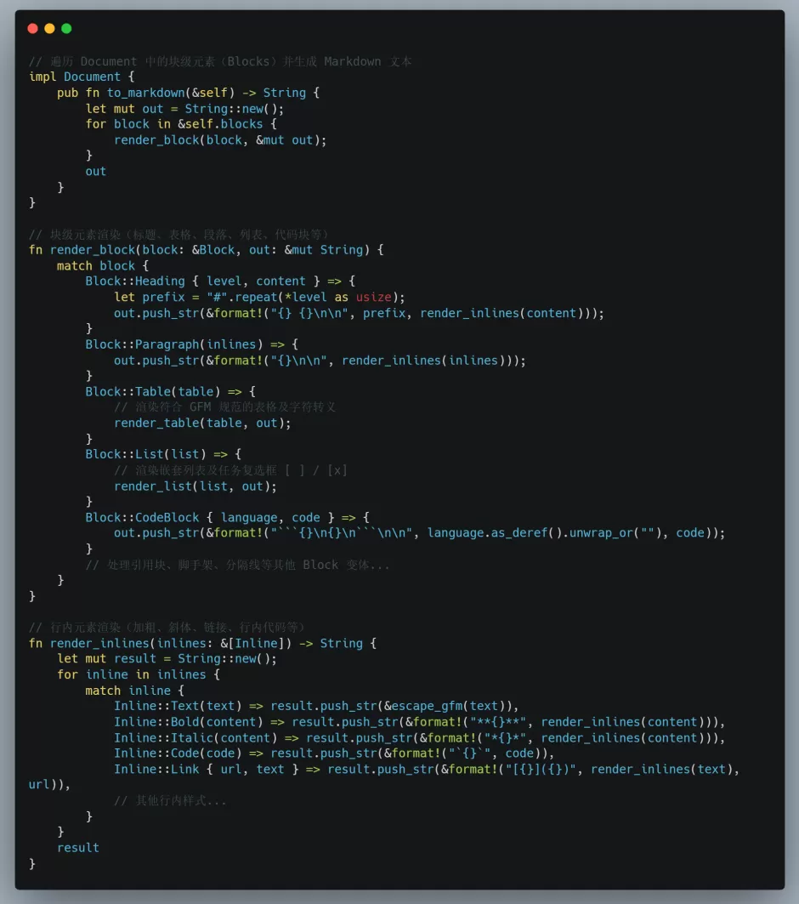Select the 'Block::Table(table) => {' arm

[x=171, y=392]
